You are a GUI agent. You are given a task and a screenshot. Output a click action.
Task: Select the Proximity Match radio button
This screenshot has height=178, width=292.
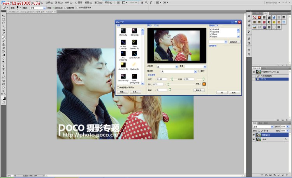54,8
